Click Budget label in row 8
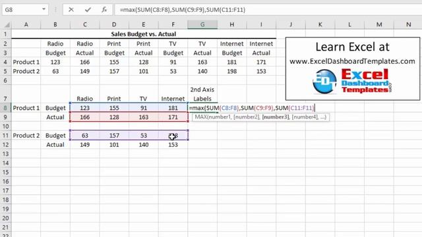 tap(55, 108)
